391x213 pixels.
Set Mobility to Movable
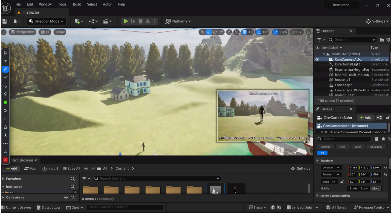[376, 189]
